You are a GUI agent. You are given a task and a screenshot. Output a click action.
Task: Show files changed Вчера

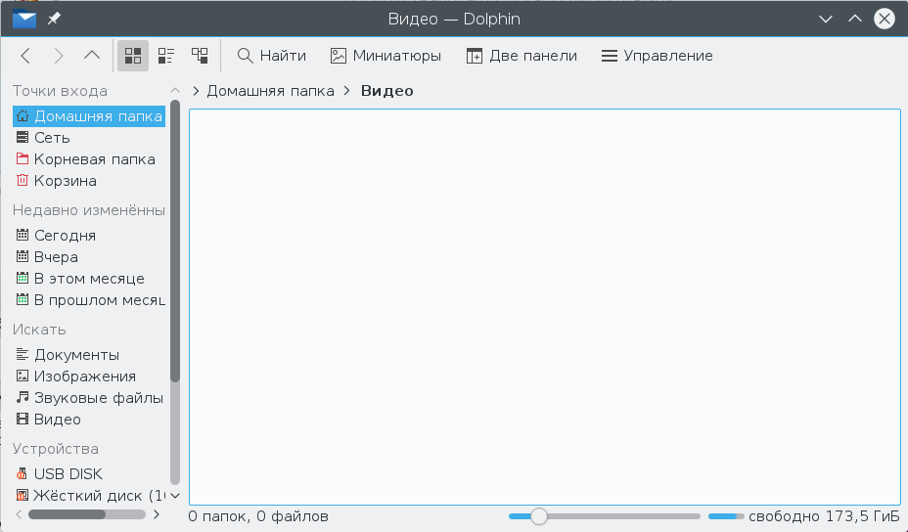89,256
